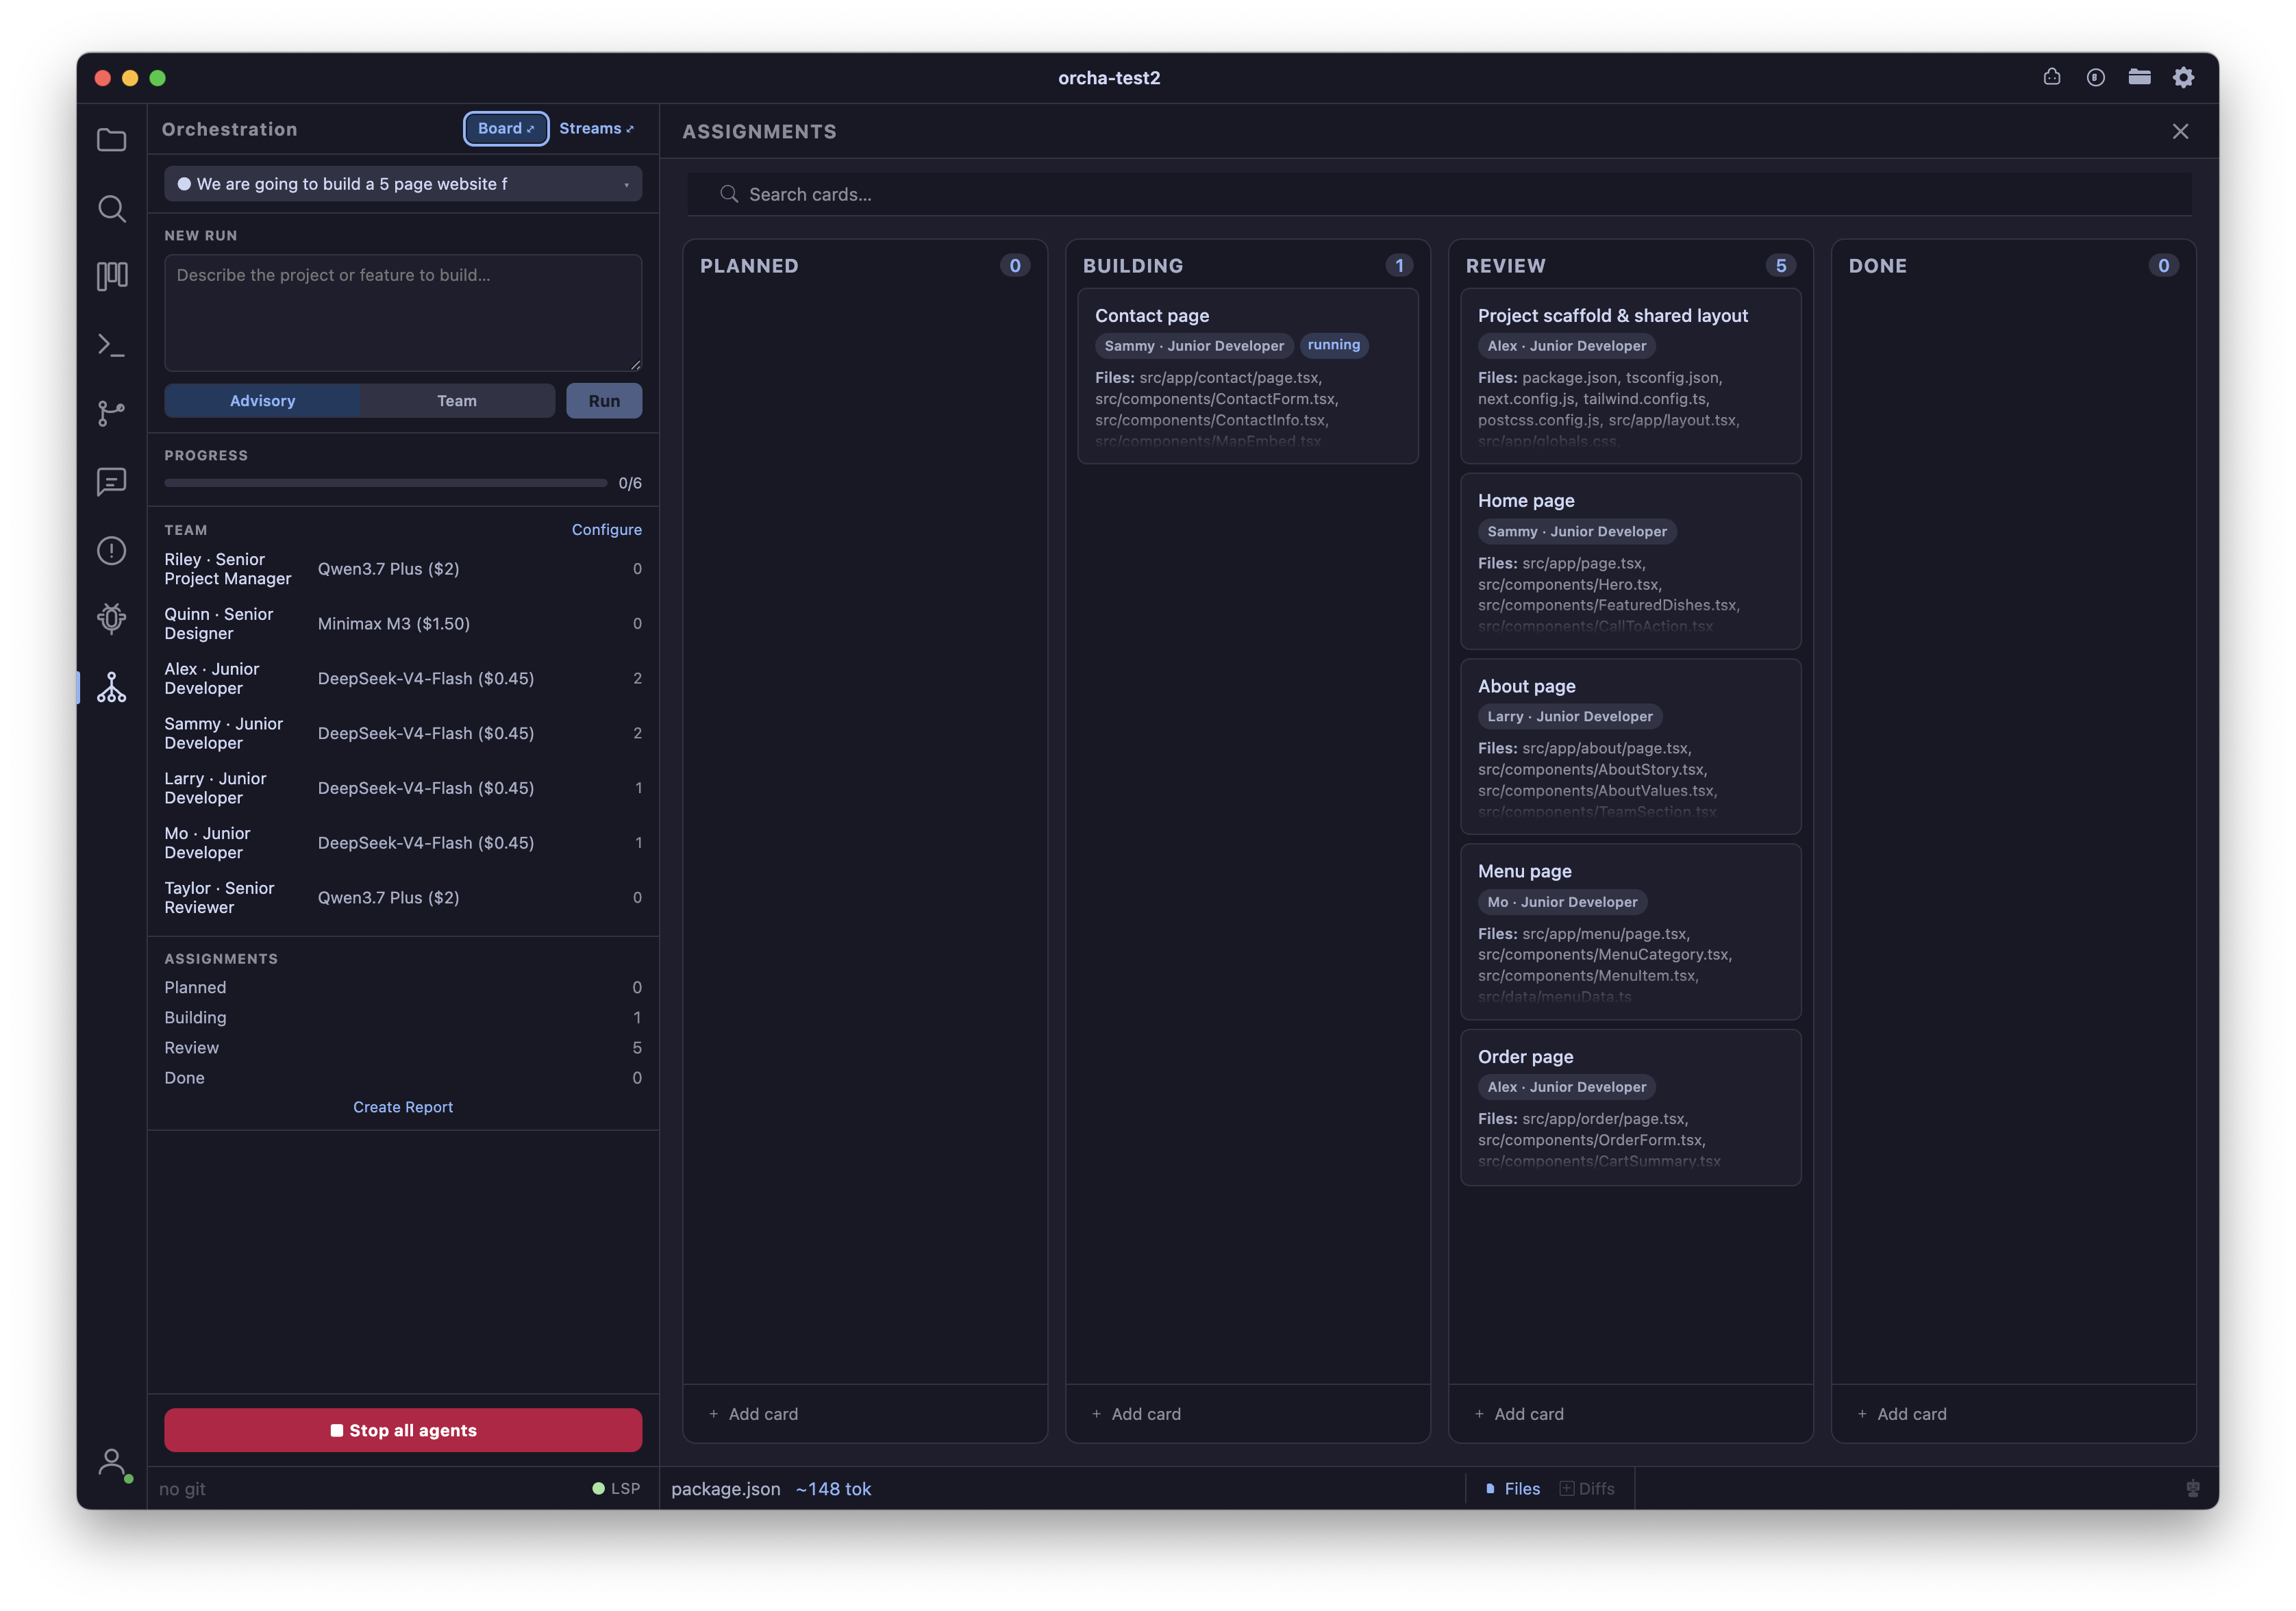This screenshot has width=2296, height=1611.
Task: Open the Configure team link
Action: click(x=606, y=529)
